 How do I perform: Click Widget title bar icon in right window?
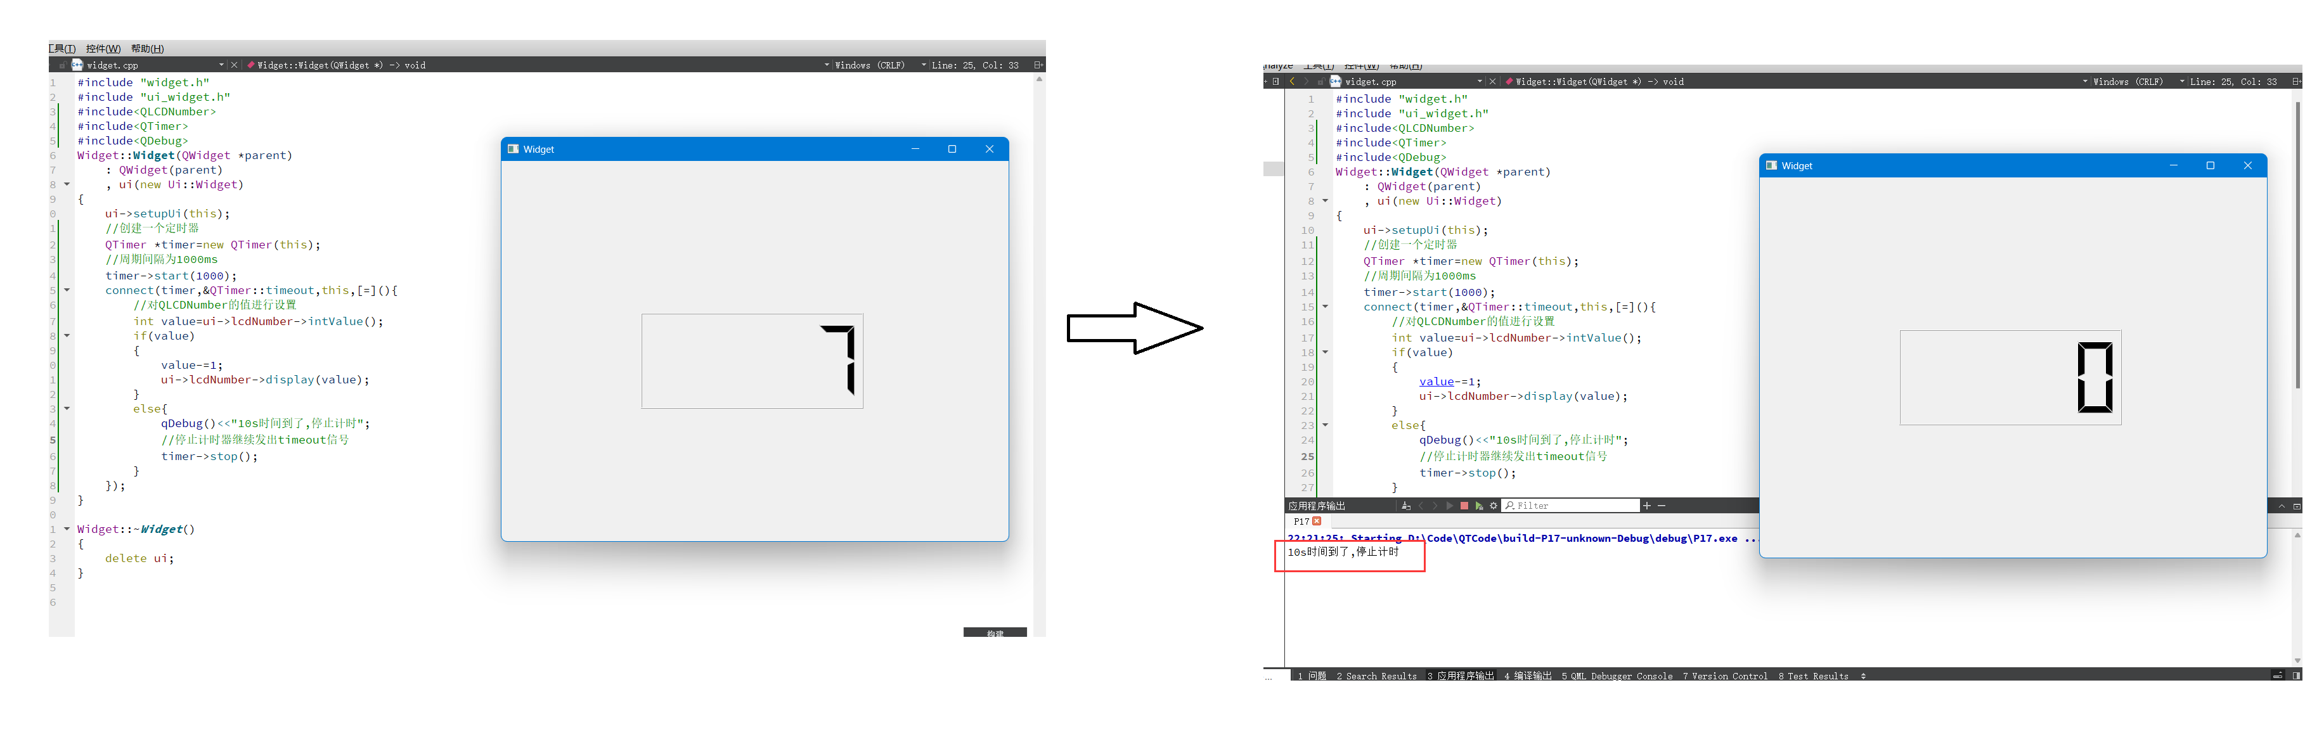[x=1771, y=165]
